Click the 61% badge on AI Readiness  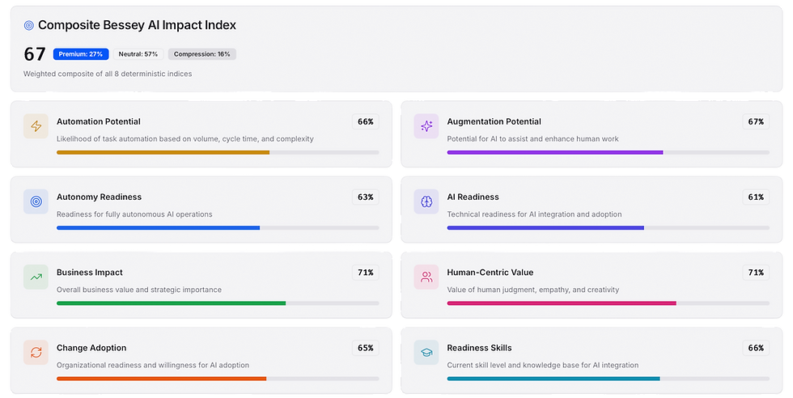[756, 197]
